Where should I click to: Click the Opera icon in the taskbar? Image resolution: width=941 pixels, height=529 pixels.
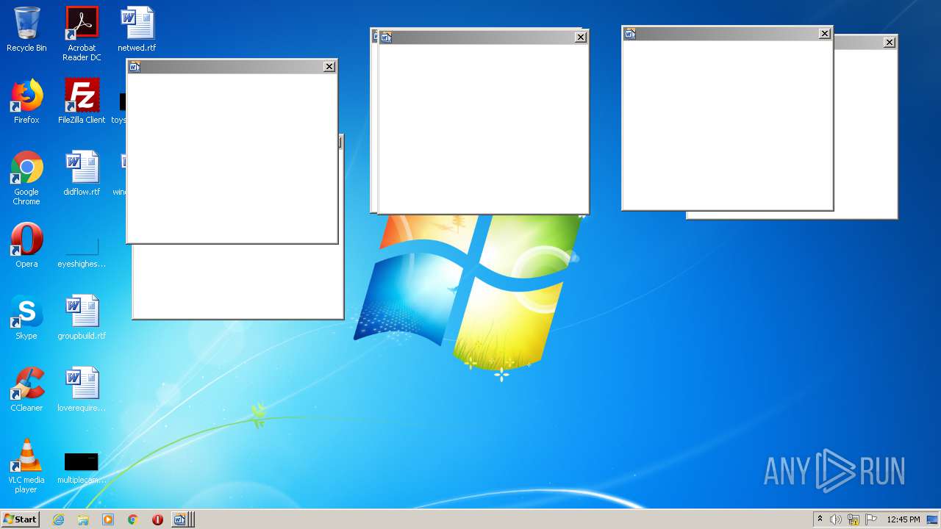click(157, 519)
